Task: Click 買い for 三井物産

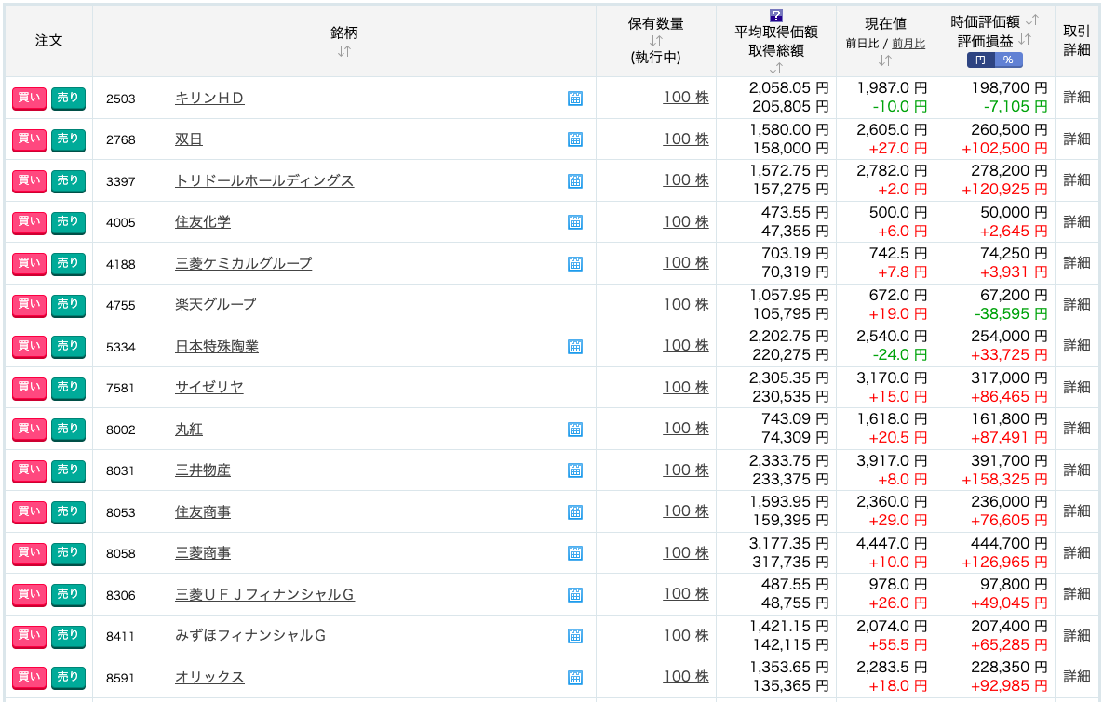Action: click(x=29, y=470)
